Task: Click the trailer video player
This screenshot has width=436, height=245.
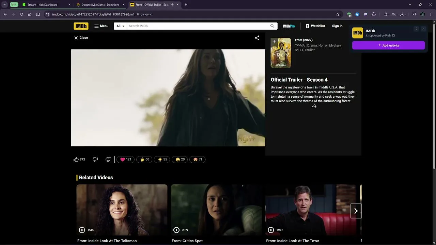Action: pos(168,98)
